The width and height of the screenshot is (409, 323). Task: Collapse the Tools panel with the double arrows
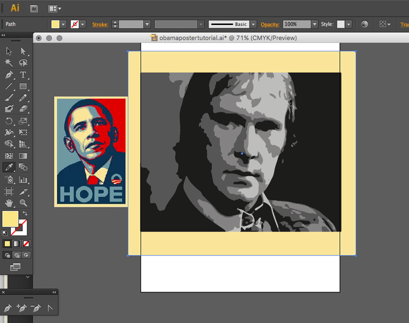coord(3,35)
